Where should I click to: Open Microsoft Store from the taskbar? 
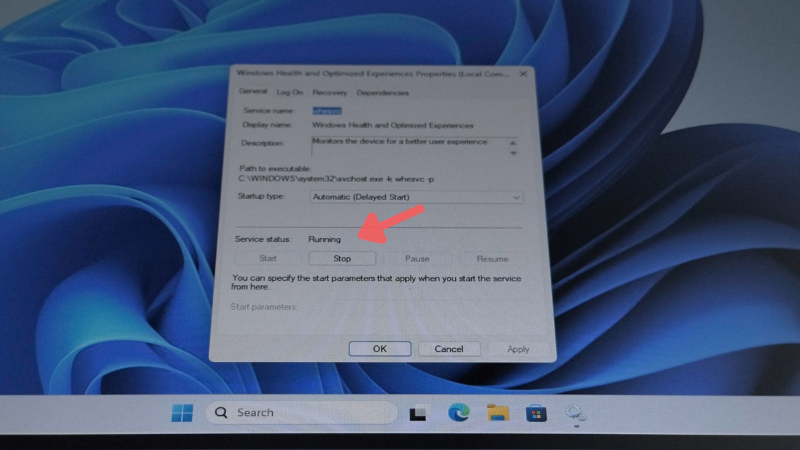[x=536, y=414]
